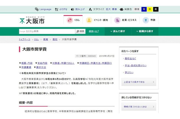Jump to 対象者・申請できる人 anchor link

pyautogui.click(x=63, y=63)
